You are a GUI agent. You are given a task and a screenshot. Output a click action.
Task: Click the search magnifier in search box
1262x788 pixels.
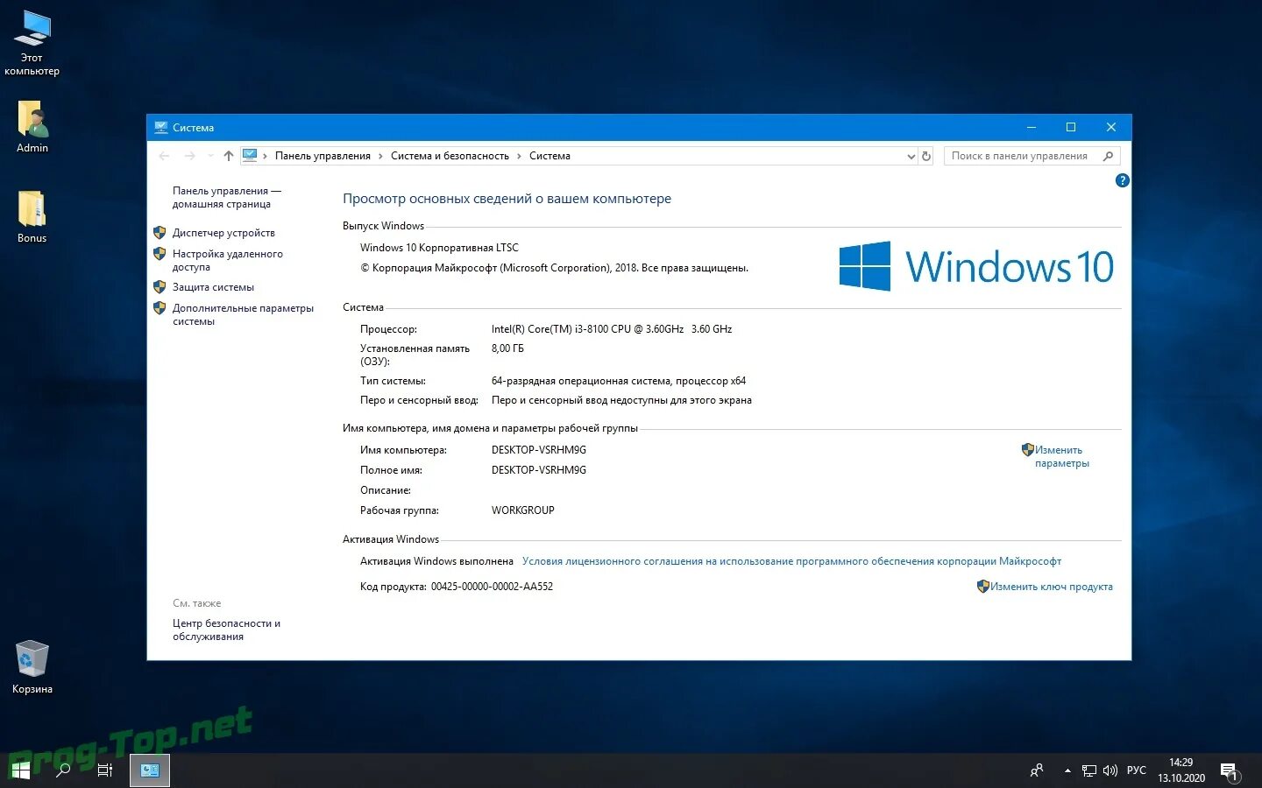click(x=1109, y=156)
